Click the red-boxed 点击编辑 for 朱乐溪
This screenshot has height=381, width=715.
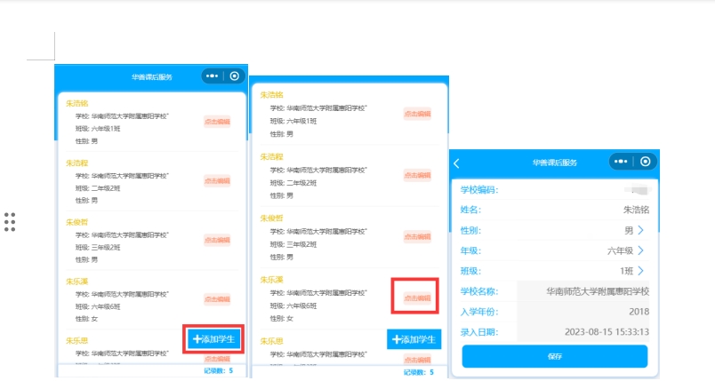(416, 298)
